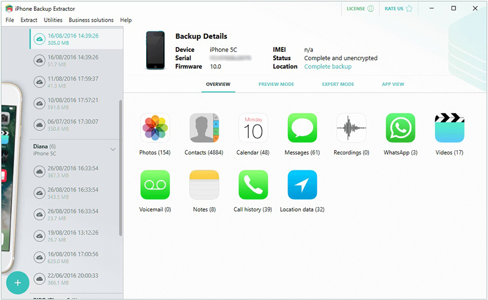Click the Rate Us star icon

[409, 9]
